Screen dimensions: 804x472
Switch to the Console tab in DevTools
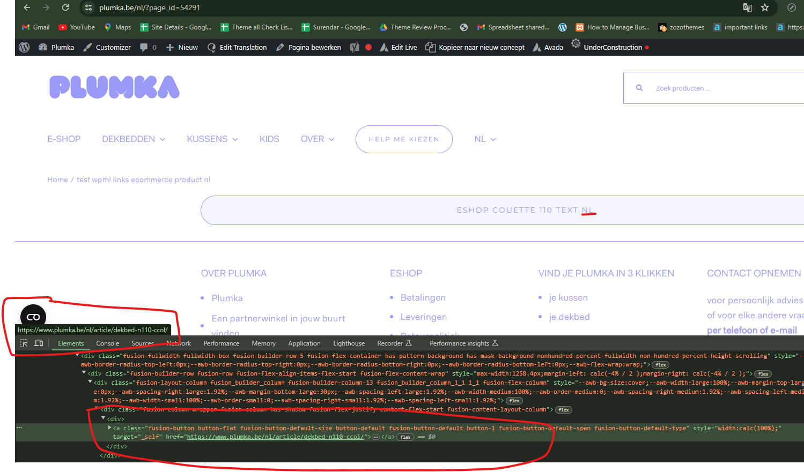(107, 343)
